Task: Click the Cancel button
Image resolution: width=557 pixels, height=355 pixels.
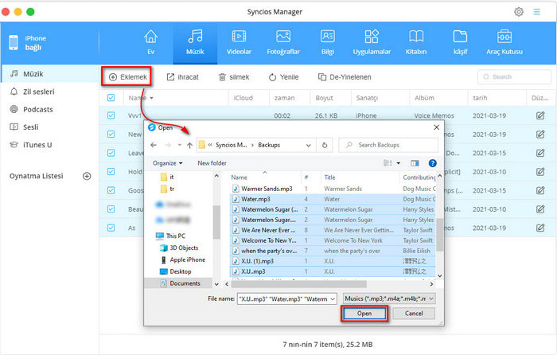Action: 414,314
